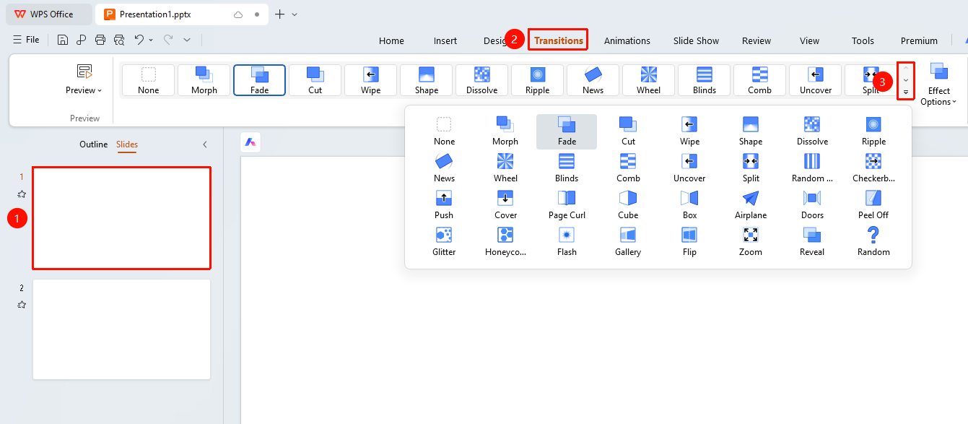
Task: Click Morph in the ribbon strip
Action: click(204, 80)
